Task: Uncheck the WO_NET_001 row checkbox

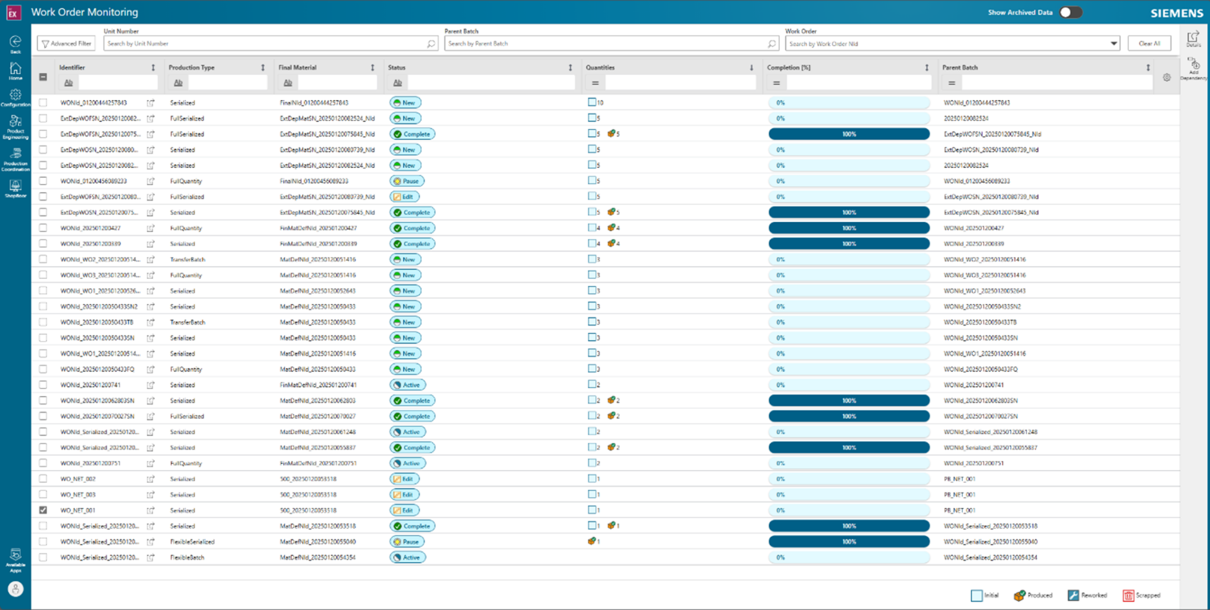Action: pos(43,510)
